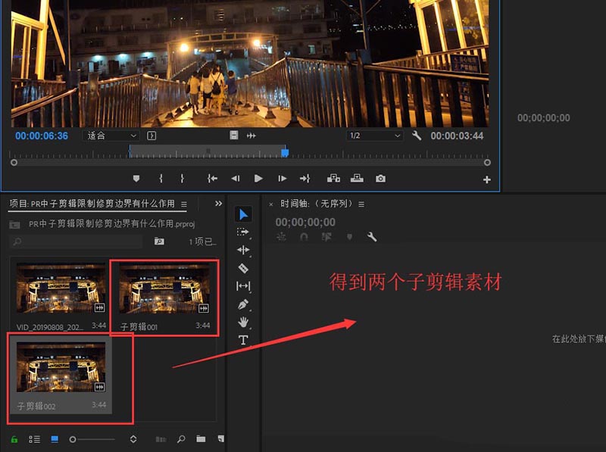The width and height of the screenshot is (606, 452).
Task: Click the Export Frame camera icon
Action: click(380, 179)
